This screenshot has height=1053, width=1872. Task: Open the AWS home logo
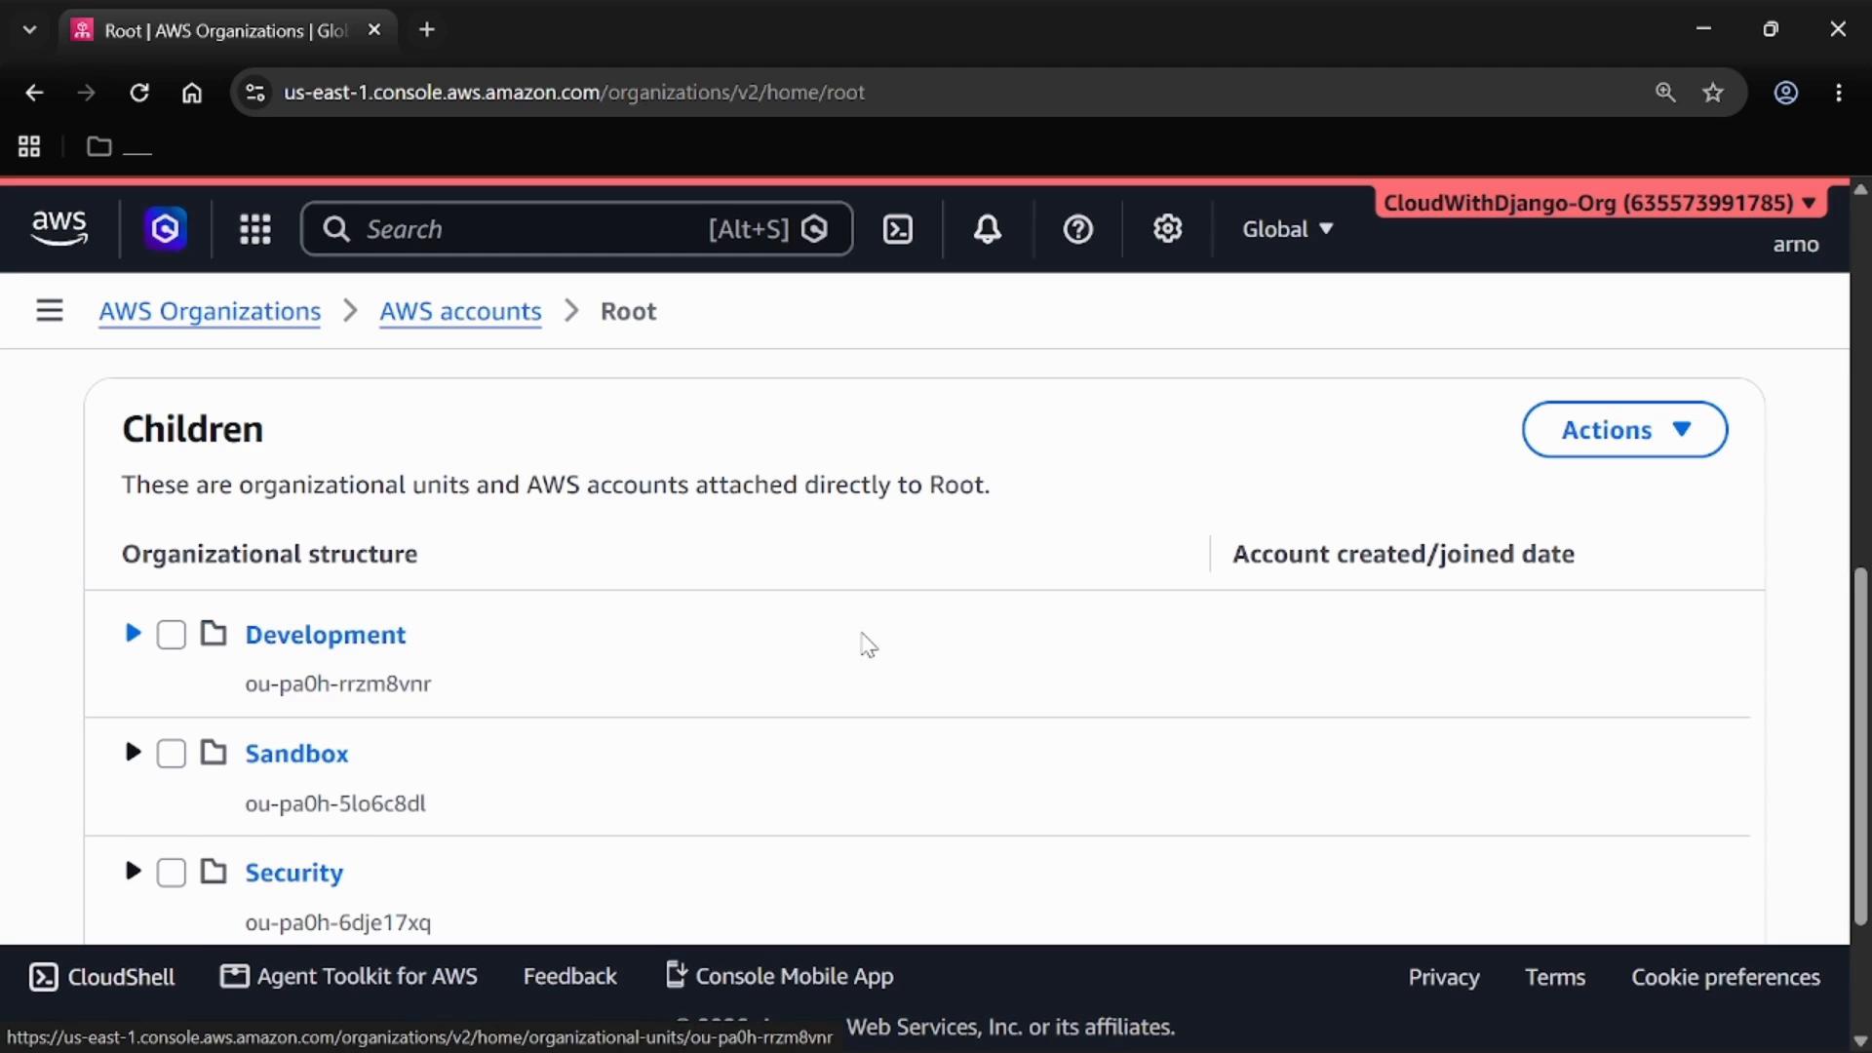tap(59, 228)
